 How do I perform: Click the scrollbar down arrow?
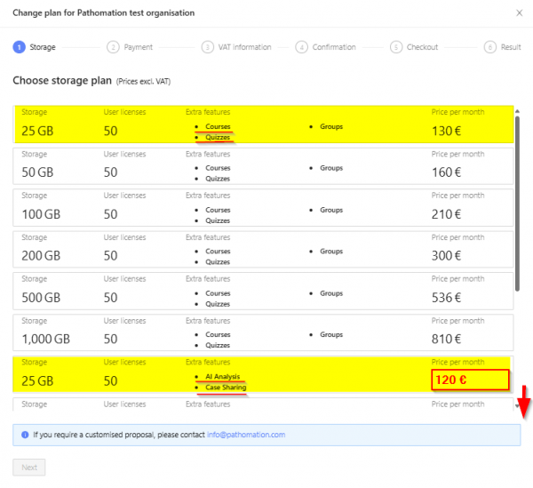point(519,405)
